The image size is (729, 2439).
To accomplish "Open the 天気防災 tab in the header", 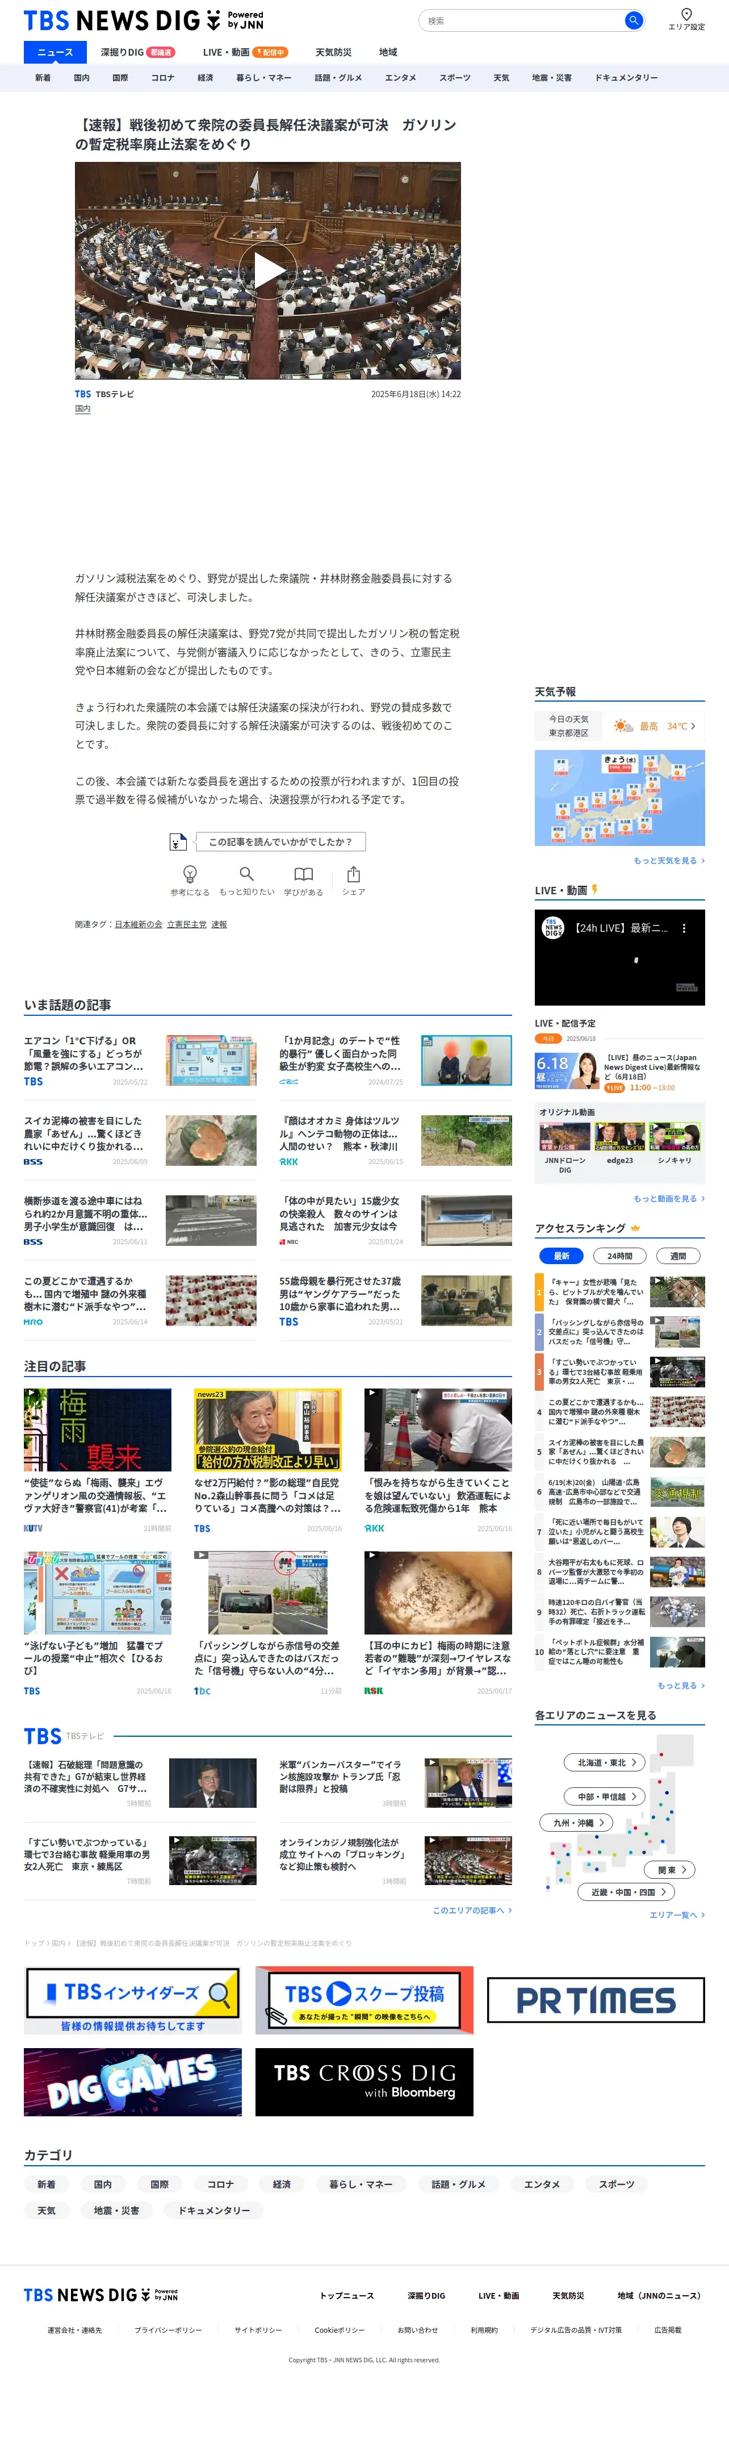I will (x=333, y=52).
